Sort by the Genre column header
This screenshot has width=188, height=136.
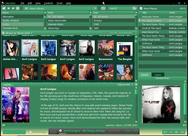(x=23, y=13)
